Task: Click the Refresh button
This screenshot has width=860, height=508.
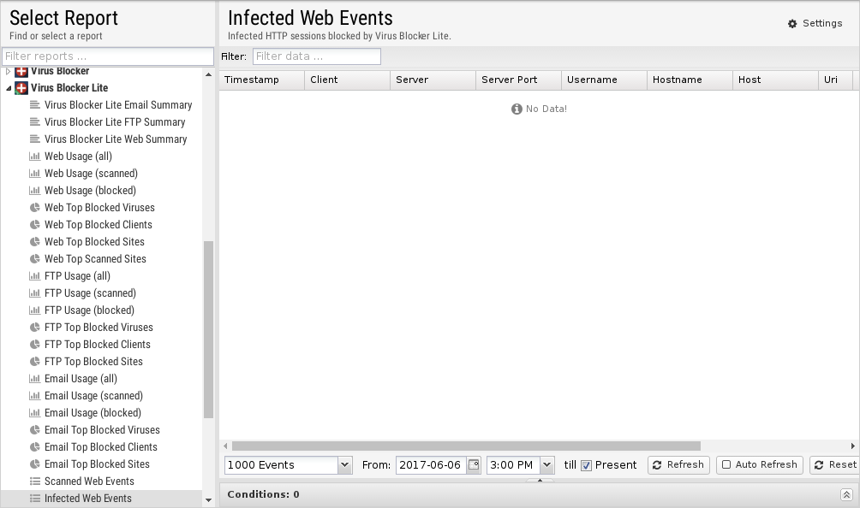Action: pos(678,465)
